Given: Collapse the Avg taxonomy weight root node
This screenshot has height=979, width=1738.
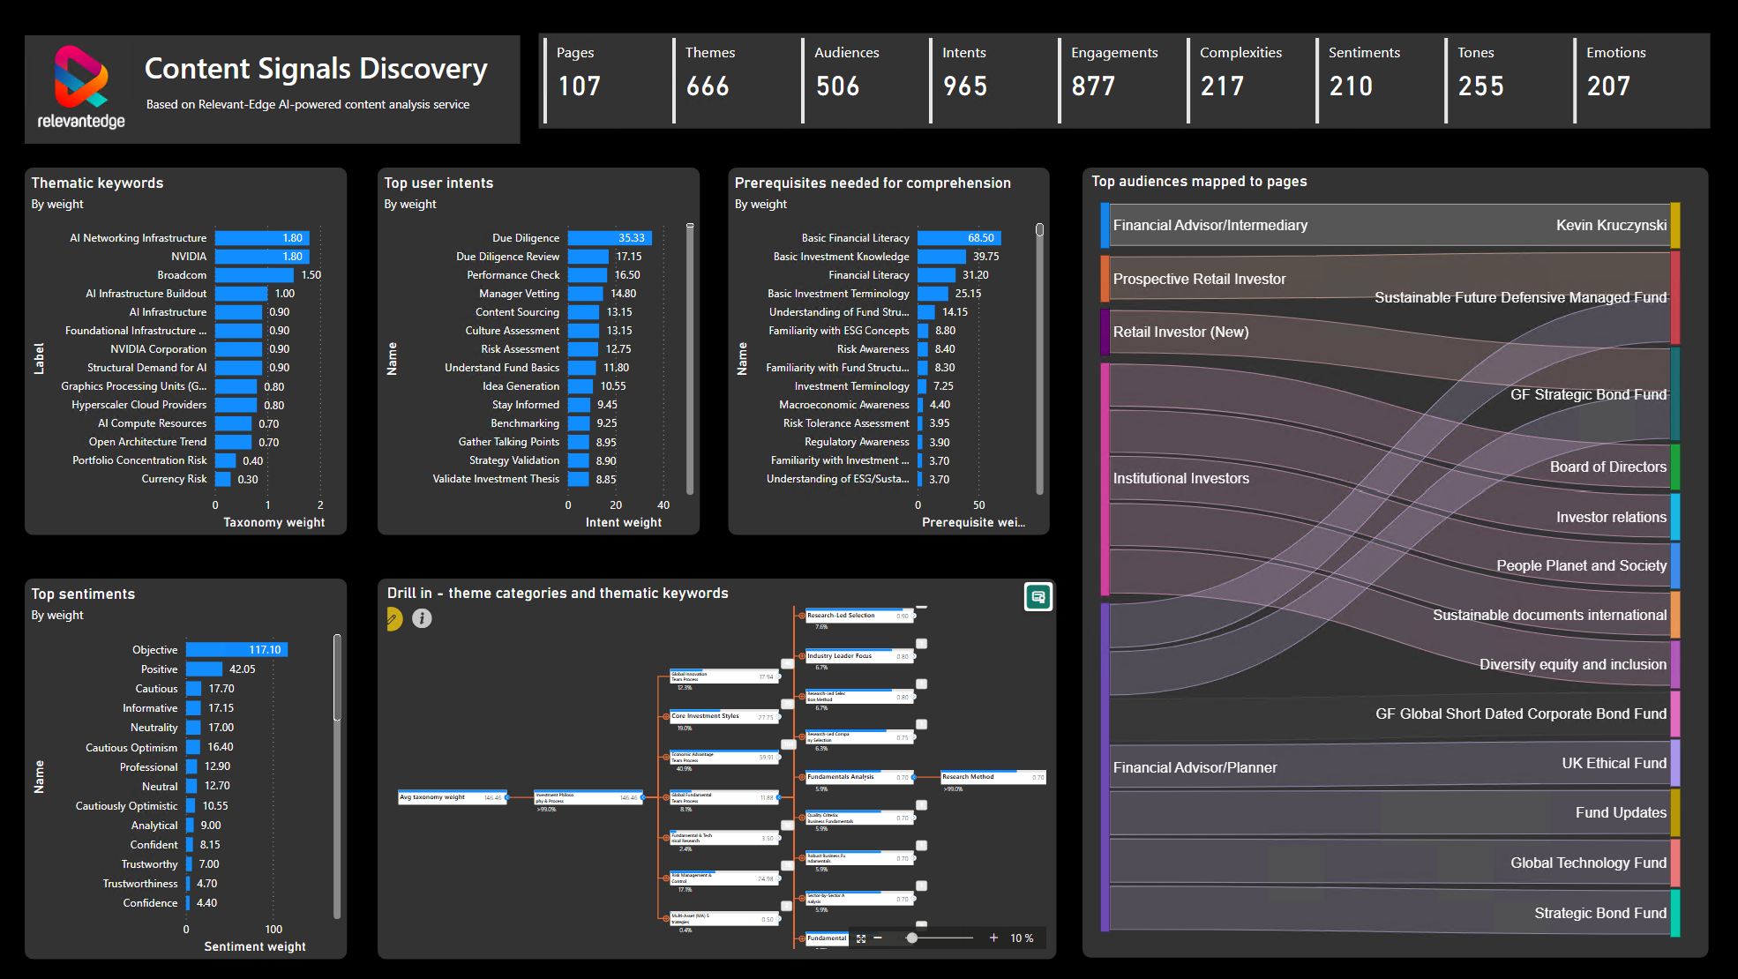Looking at the screenshot, I should pos(507,797).
